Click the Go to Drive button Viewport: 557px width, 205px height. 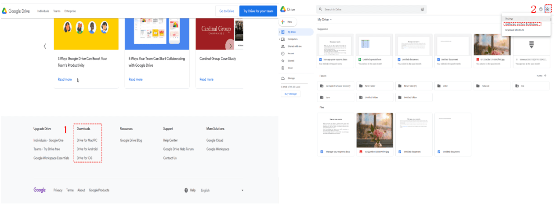pyautogui.click(x=227, y=11)
